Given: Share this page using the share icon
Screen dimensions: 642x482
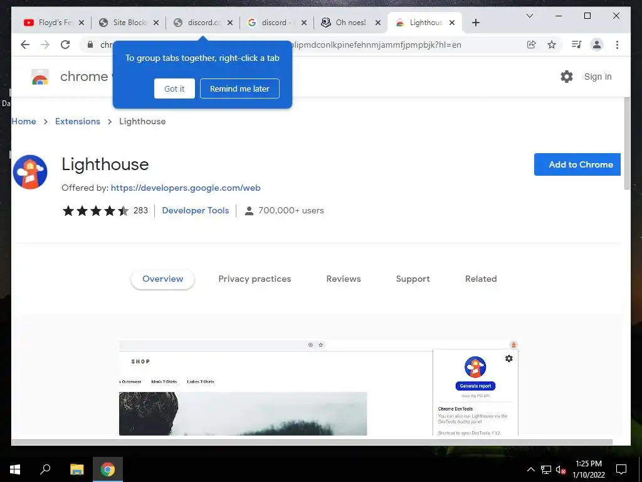Looking at the screenshot, I should pos(532,45).
